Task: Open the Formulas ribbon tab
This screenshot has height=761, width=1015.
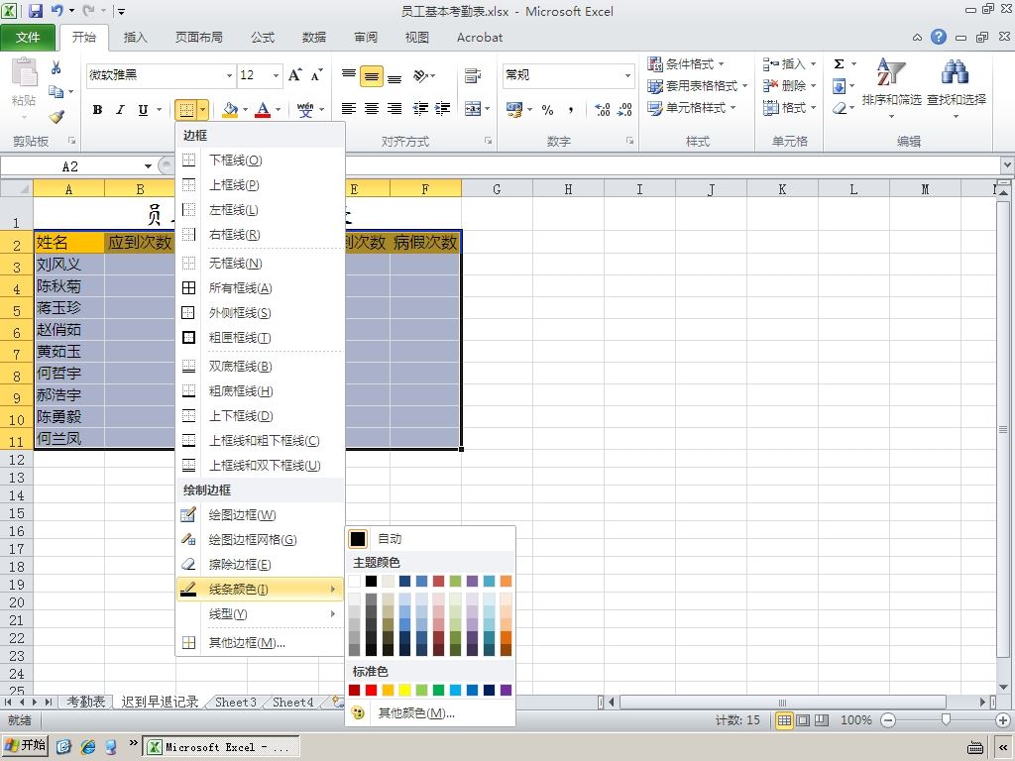Action: (263, 38)
